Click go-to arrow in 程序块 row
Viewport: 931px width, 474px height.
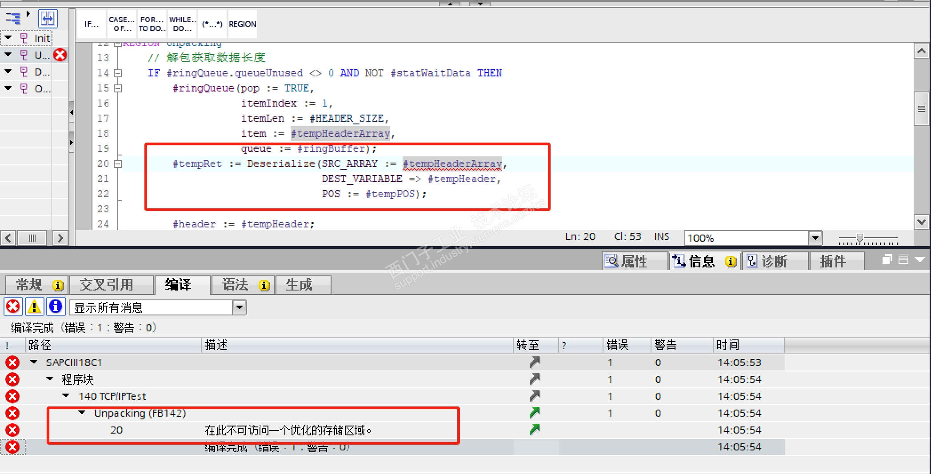click(535, 379)
